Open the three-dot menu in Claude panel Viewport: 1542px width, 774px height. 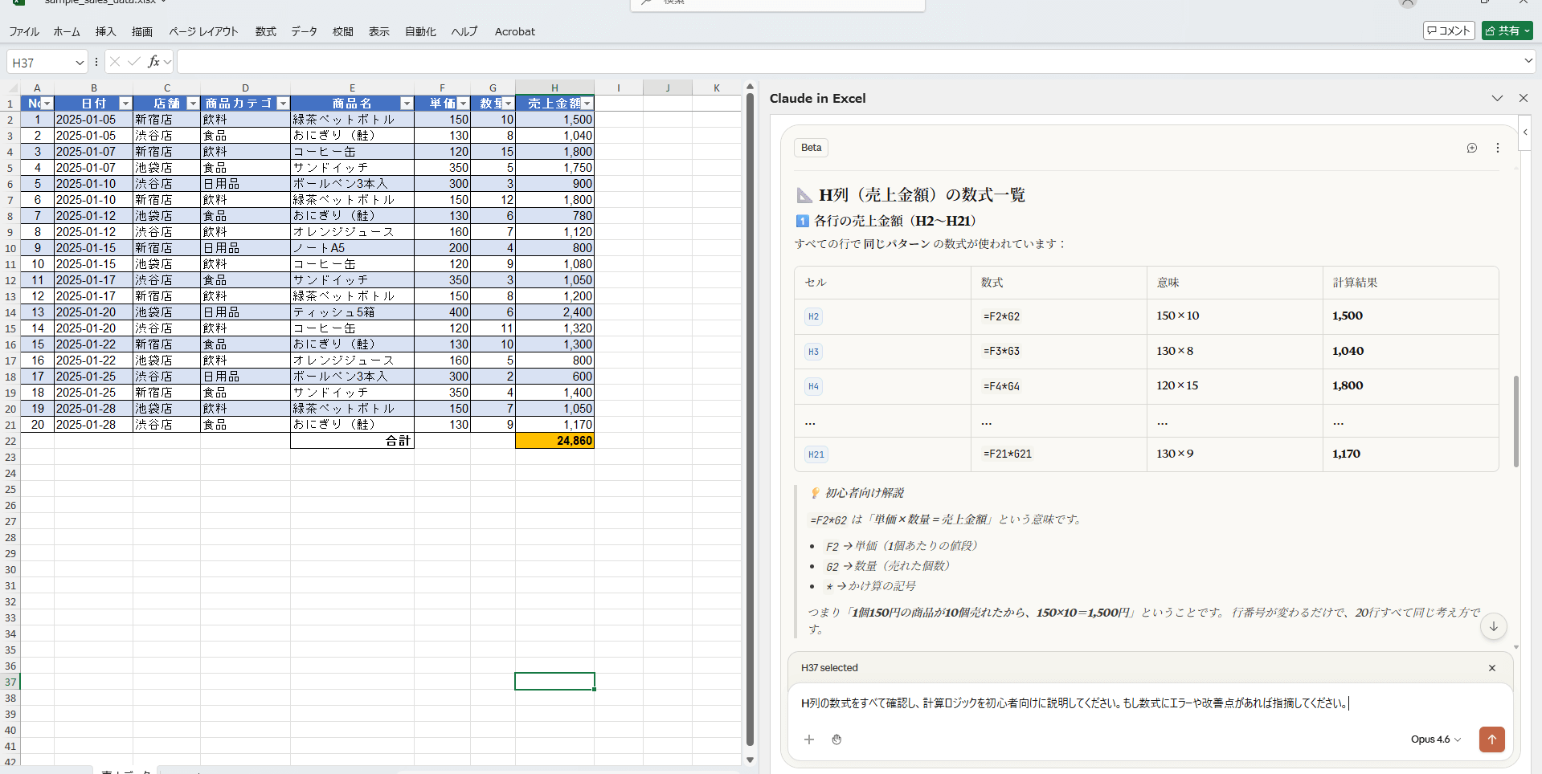(1497, 148)
